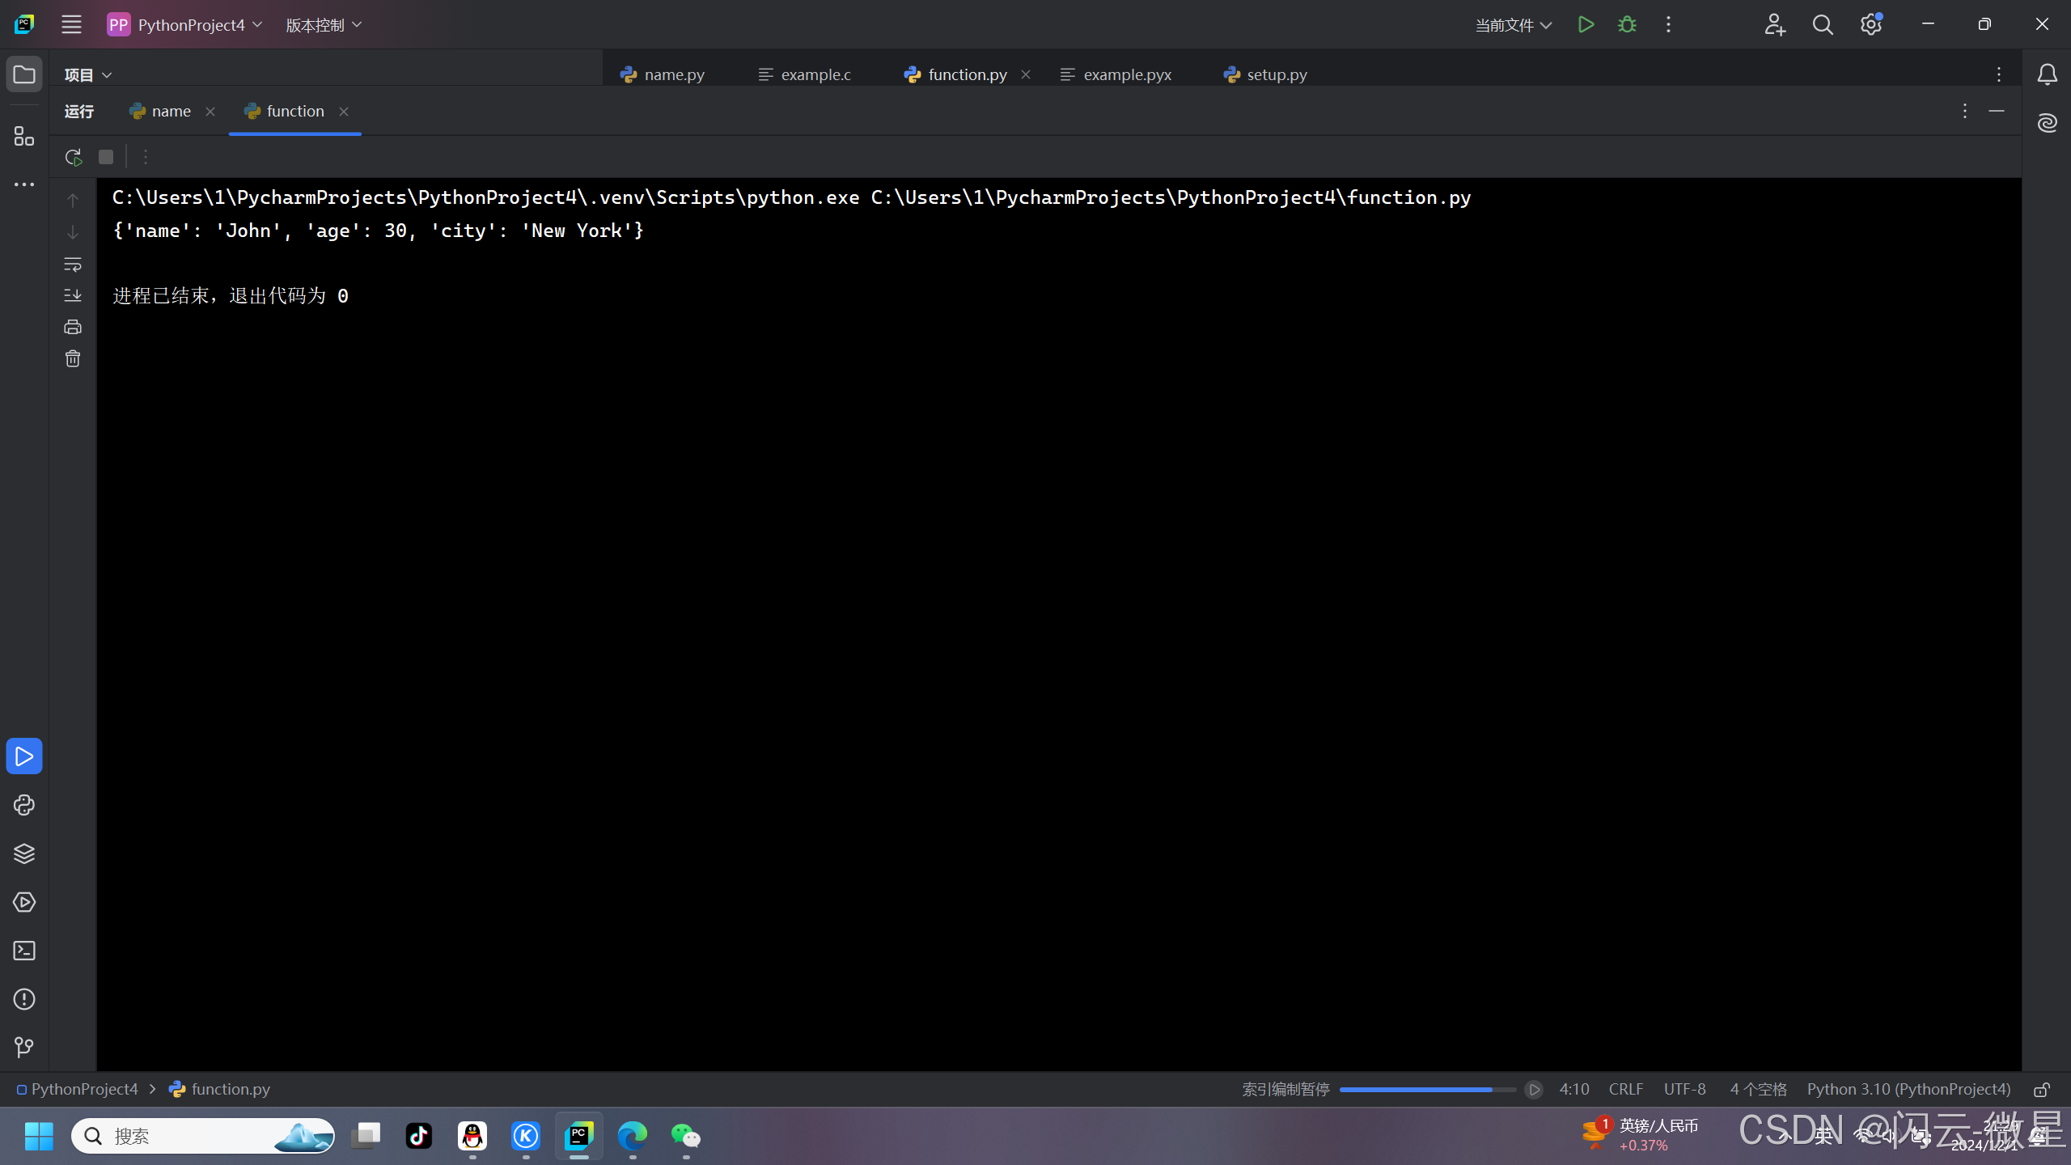
Task: Open editor tabs more options menu
Action: click(1999, 74)
